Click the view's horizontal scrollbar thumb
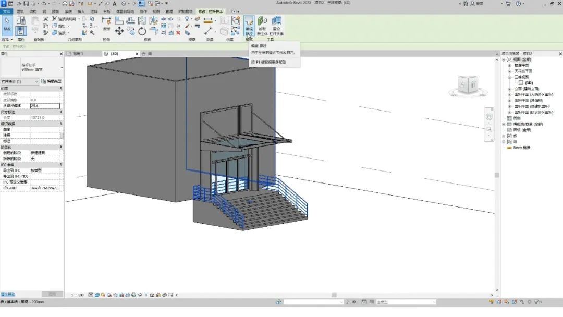The height and width of the screenshot is (317, 563). coord(334,295)
